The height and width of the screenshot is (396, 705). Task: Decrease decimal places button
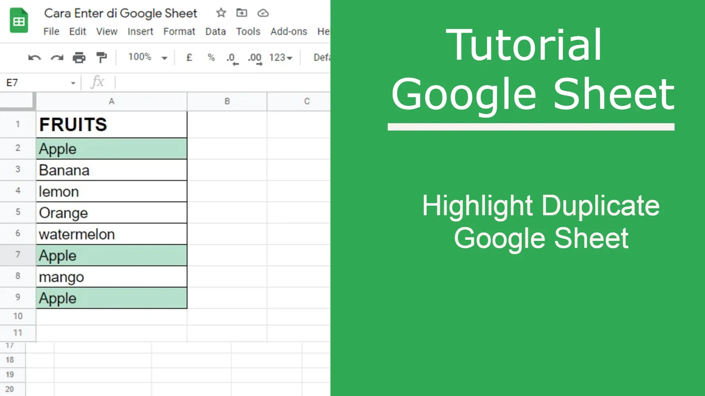click(232, 59)
